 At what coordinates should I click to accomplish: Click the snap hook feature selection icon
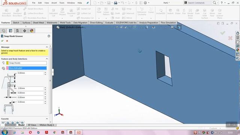pos(3,63)
